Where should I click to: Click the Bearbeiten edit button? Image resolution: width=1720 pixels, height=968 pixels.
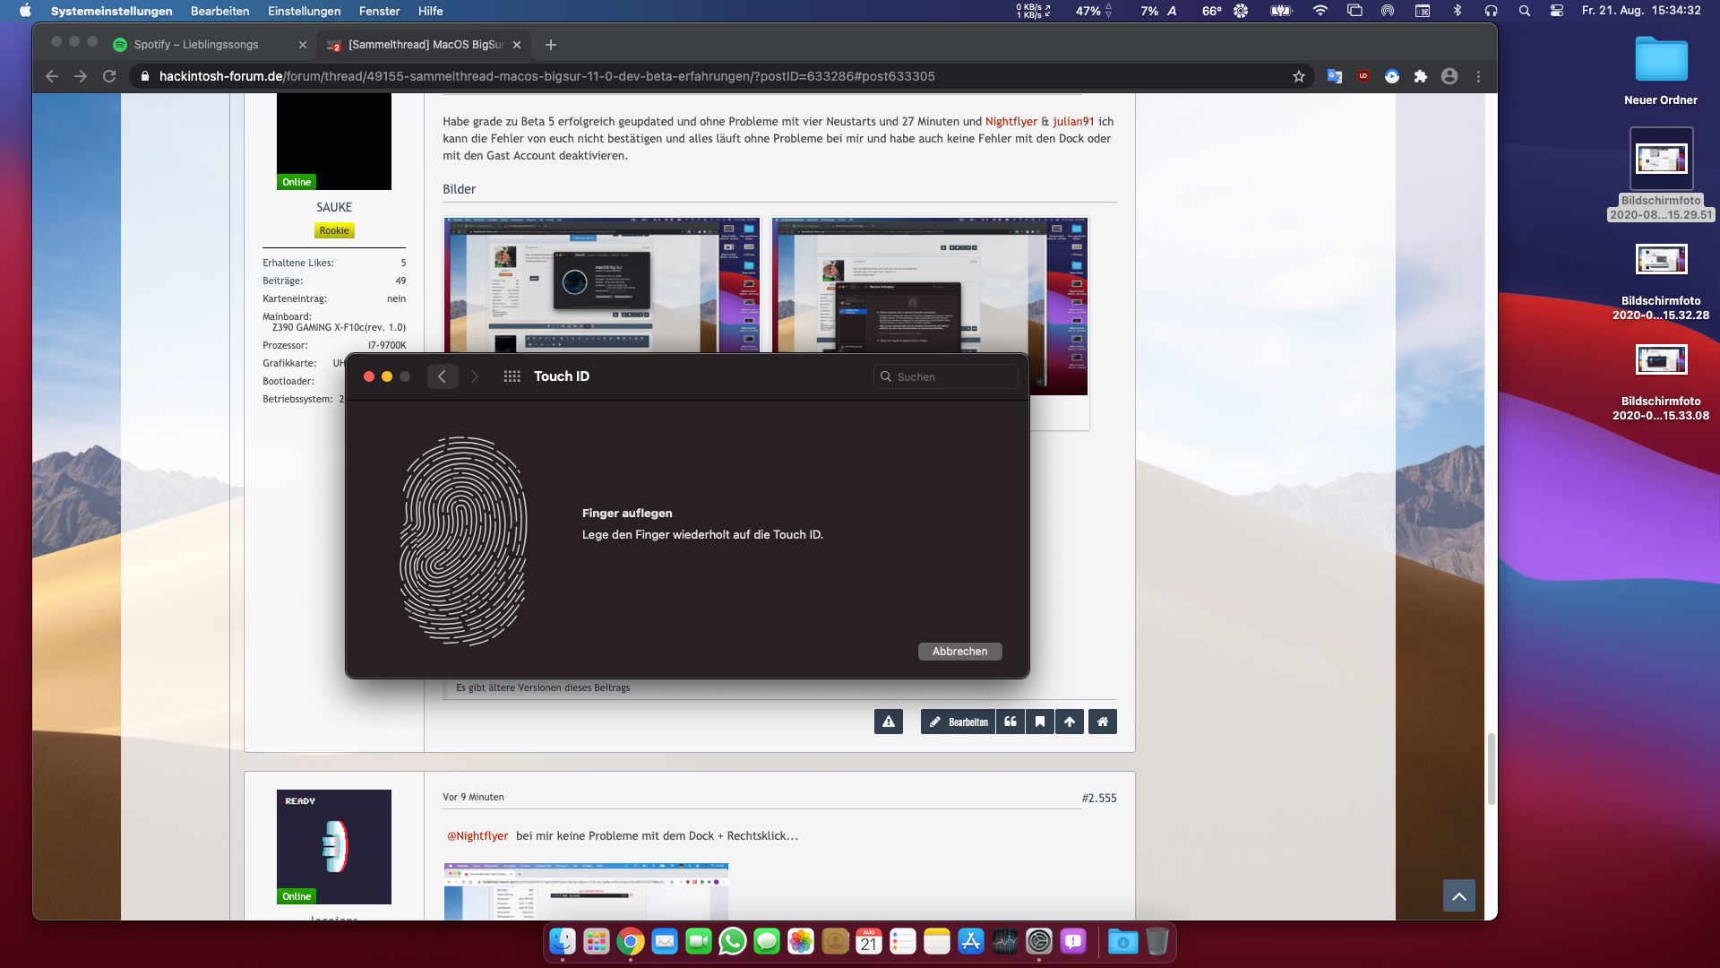pos(959,722)
